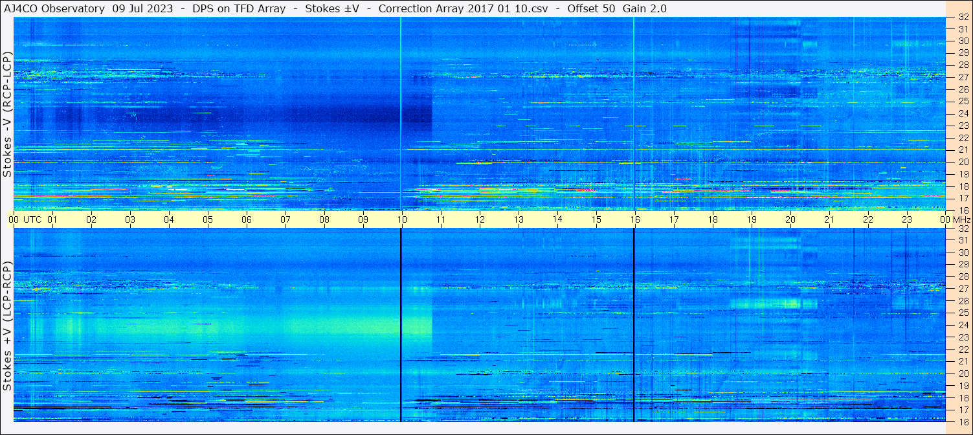Select the 13 hour marker on time axis
The image size is (973, 435).
(x=519, y=219)
